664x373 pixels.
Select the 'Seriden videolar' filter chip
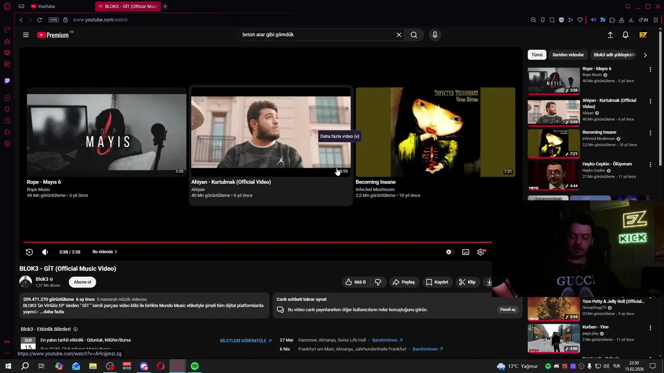point(568,55)
